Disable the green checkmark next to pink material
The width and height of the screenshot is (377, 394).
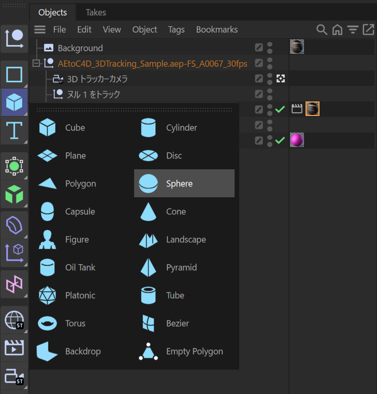pyautogui.click(x=280, y=140)
